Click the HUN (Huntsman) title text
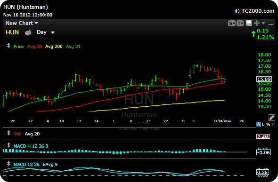Image resolution: width=278 pixels, height=182 pixels. [x=25, y=7]
